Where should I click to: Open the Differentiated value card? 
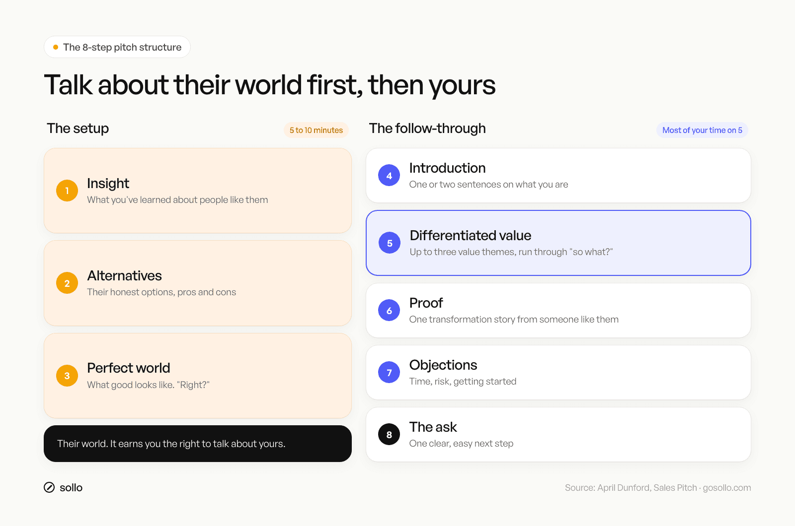[558, 243]
